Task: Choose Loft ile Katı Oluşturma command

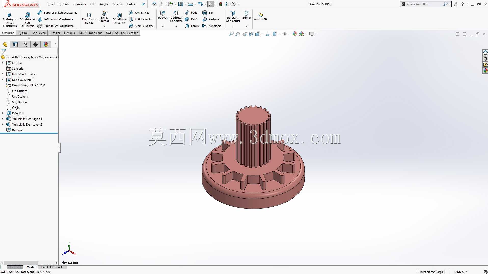Action: (55, 19)
